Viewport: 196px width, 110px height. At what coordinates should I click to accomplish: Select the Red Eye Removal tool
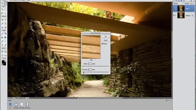pyautogui.click(x=2, y=20)
